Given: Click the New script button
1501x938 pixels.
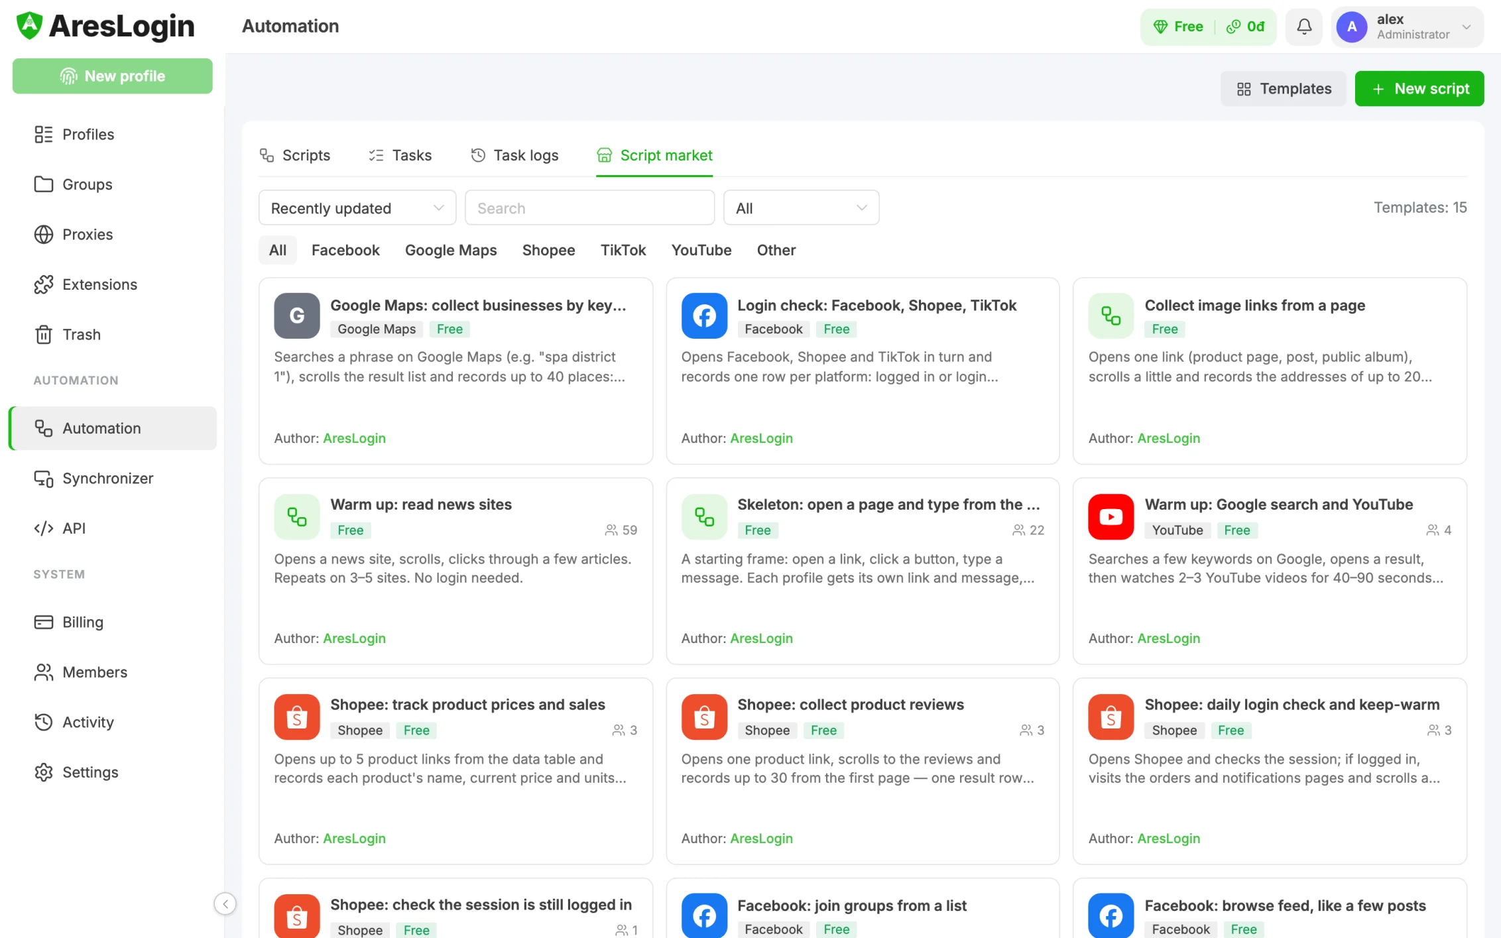Looking at the screenshot, I should (1419, 89).
